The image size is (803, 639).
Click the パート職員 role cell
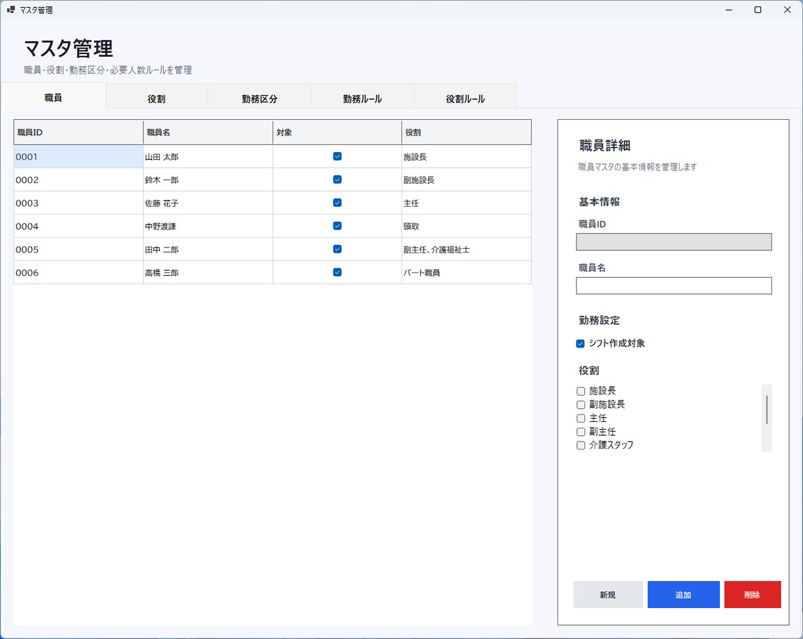coord(467,272)
